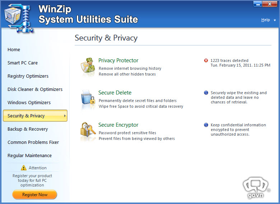Launch the Secure Delete tool link

(115, 93)
